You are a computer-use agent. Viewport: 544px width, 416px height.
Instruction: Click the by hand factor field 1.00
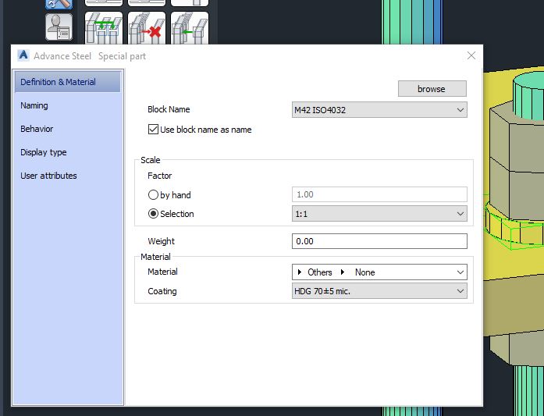[379, 194]
